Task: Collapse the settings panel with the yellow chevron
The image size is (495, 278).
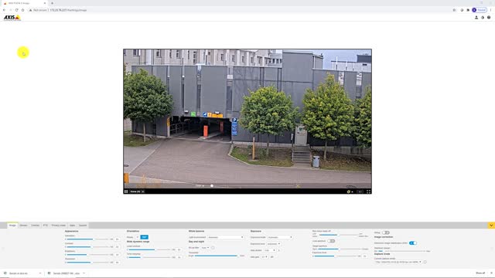Action: pyautogui.click(x=491, y=225)
